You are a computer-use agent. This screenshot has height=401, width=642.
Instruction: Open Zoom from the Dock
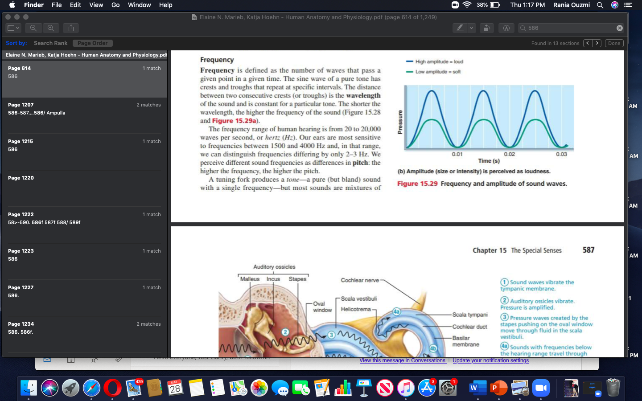tap(540, 388)
